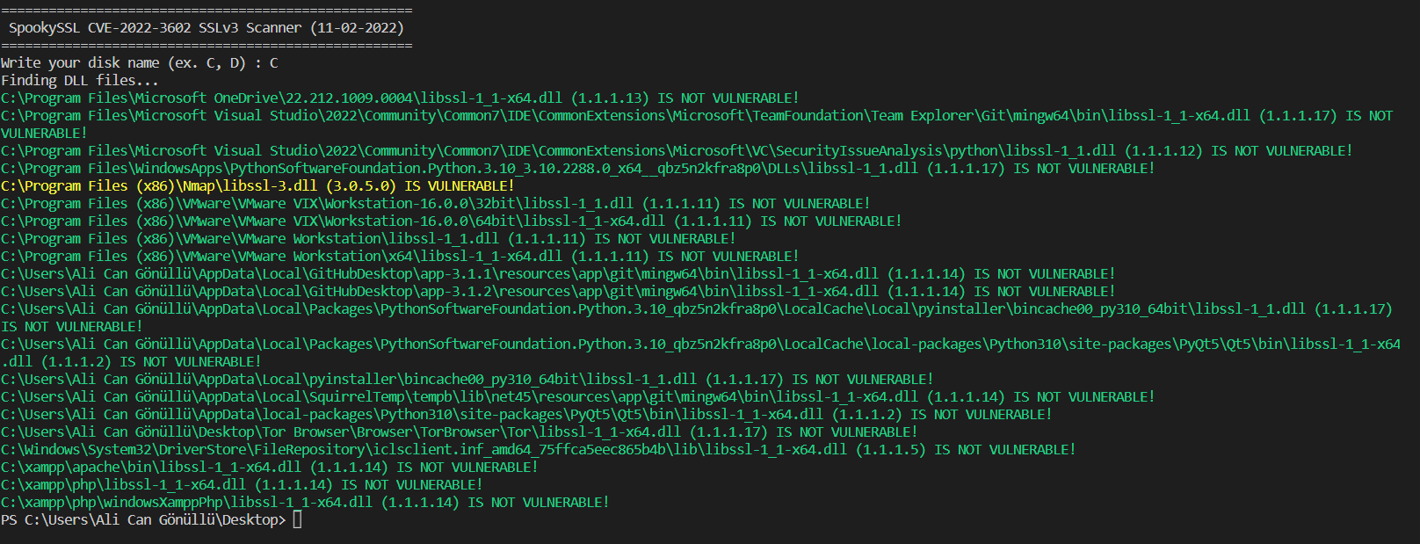Click the SecurityIssueAnalysis python libssl line
Screen dimensions: 1420x544
(677, 151)
